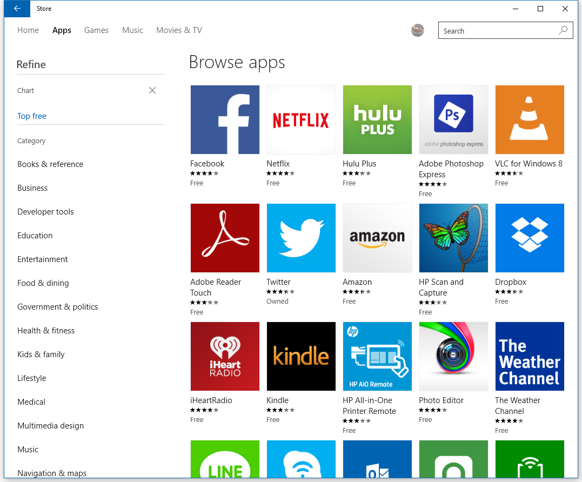This screenshot has width=582, height=482.
Task: Open the Twitter app tile
Action: coord(301,238)
